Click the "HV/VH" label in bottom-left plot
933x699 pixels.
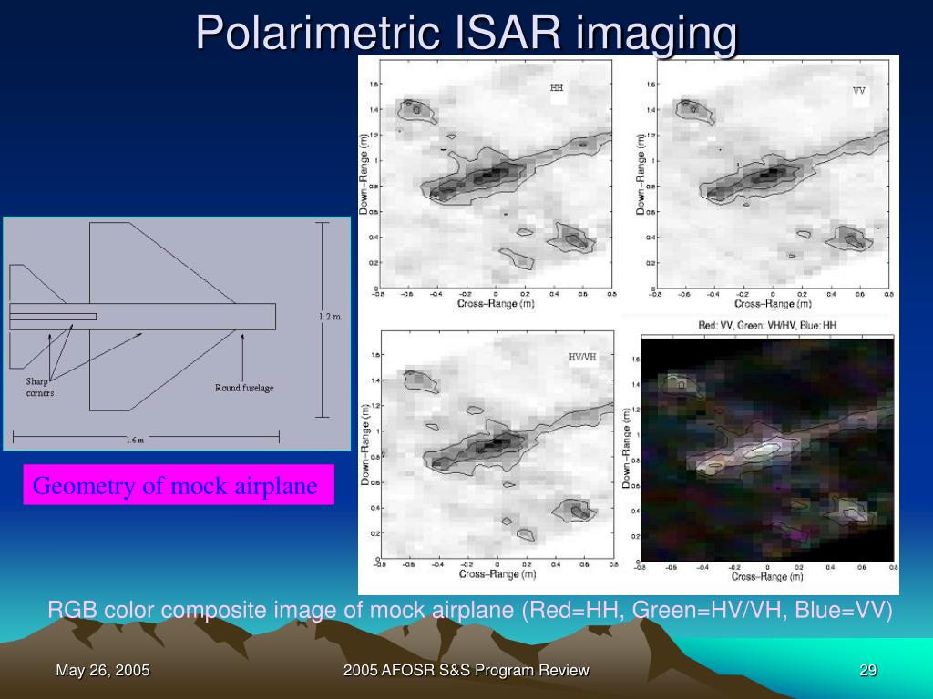[x=582, y=357]
